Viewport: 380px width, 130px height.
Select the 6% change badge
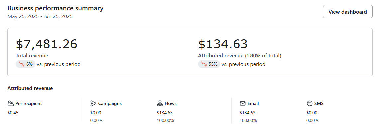[26, 64]
